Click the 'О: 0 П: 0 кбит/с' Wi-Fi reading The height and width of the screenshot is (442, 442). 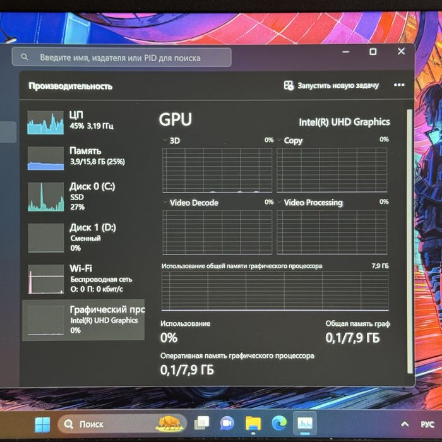pyautogui.click(x=97, y=289)
